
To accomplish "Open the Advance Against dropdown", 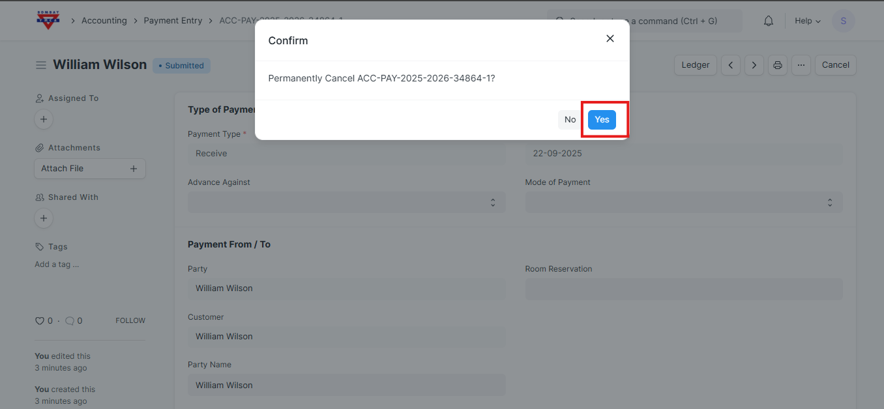I will tap(346, 203).
